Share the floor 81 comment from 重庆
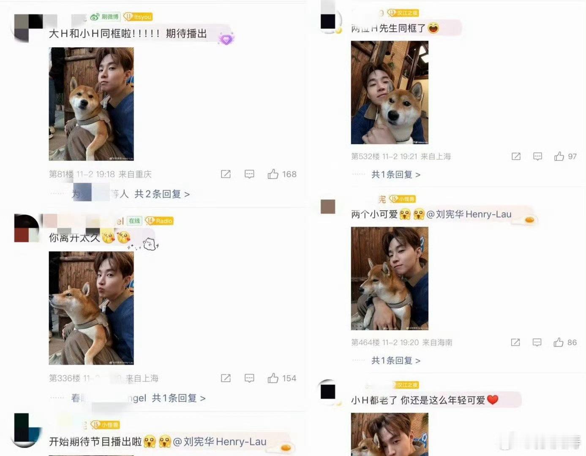Viewport: 586px width, 456px height. click(x=226, y=174)
